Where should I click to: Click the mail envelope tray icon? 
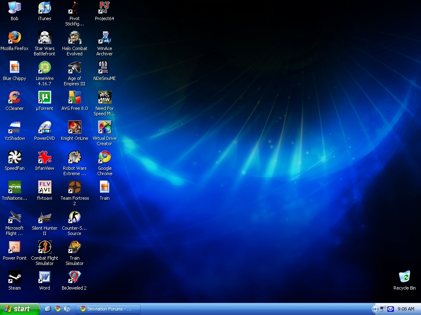click(391, 309)
